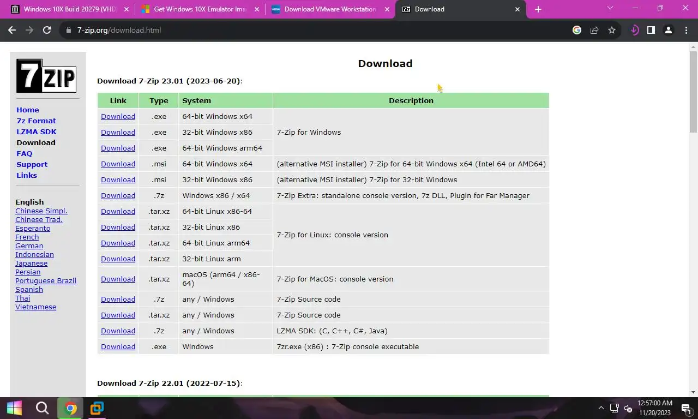Open the Chrome profile icon
Image resolution: width=698 pixels, height=419 pixels.
pyautogui.click(x=668, y=30)
